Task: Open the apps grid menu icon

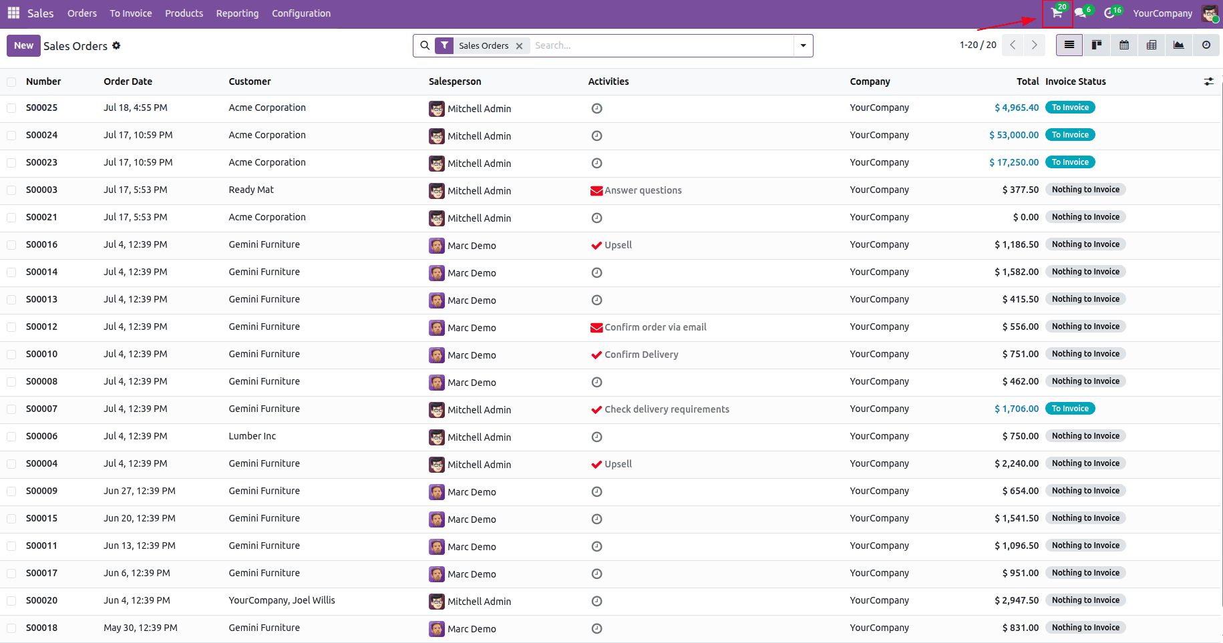Action: tap(13, 13)
